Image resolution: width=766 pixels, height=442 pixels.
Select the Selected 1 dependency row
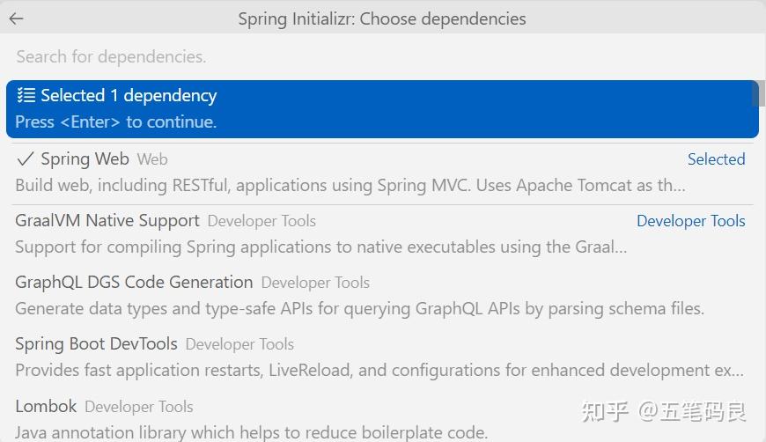click(x=382, y=109)
